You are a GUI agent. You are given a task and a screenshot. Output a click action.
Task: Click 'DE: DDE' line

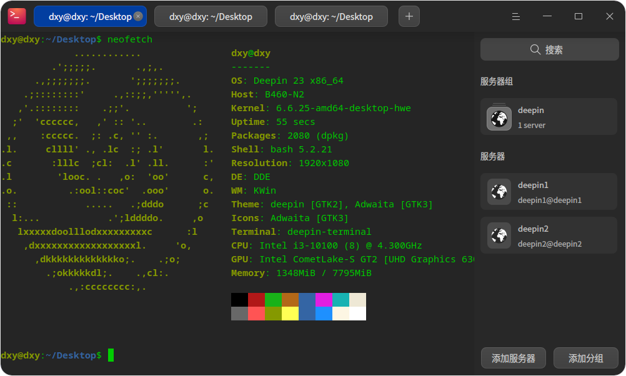click(x=251, y=177)
